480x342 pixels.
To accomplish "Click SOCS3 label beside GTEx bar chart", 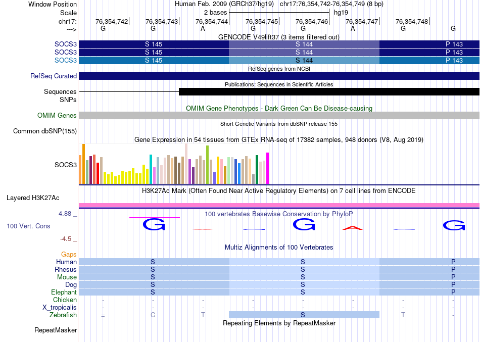I will click(x=66, y=165).
